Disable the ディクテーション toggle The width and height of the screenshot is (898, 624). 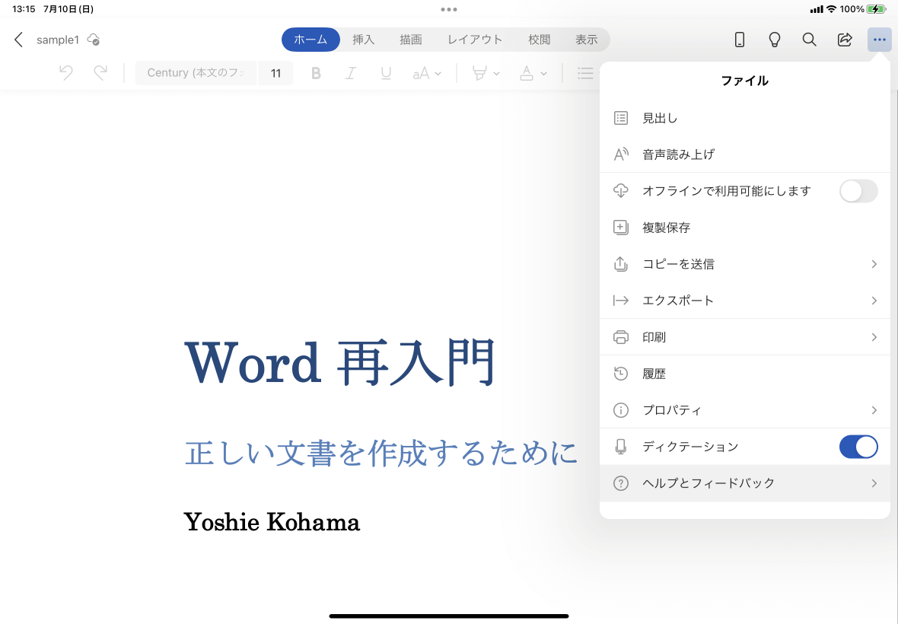[x=858, y=447]
